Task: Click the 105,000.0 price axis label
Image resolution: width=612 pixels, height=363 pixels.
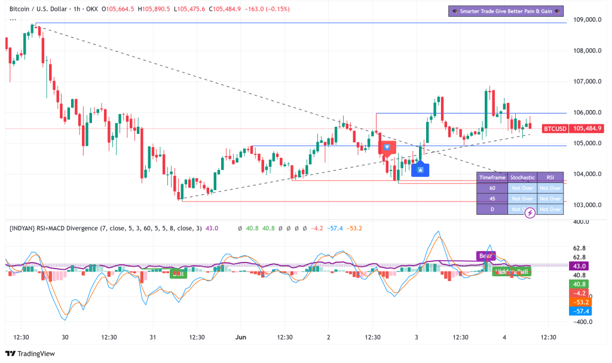Action: coord(587,143)
